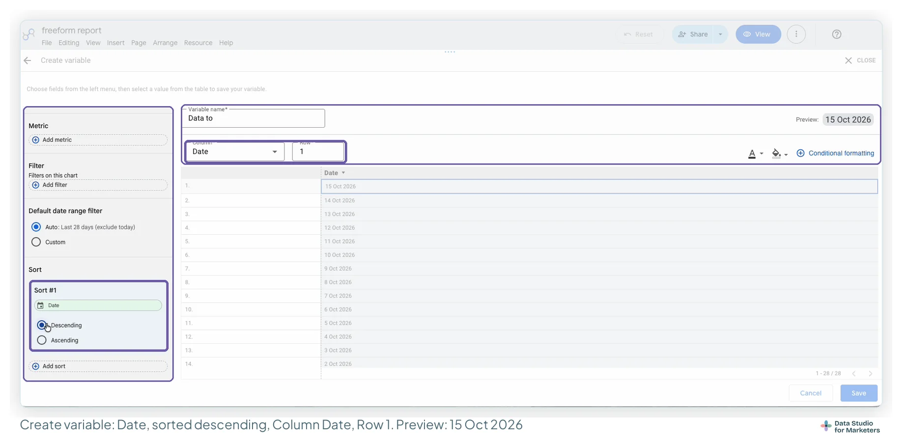This screenshot has width=902, height=444.
Task: Open the three-dot more options menu
Action: [796, 34]
